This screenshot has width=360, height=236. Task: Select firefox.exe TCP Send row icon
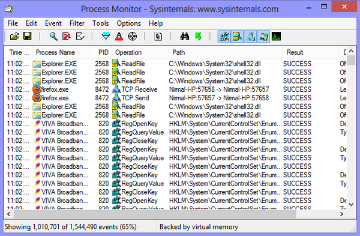pyautogui.click(x=37, y=98)
